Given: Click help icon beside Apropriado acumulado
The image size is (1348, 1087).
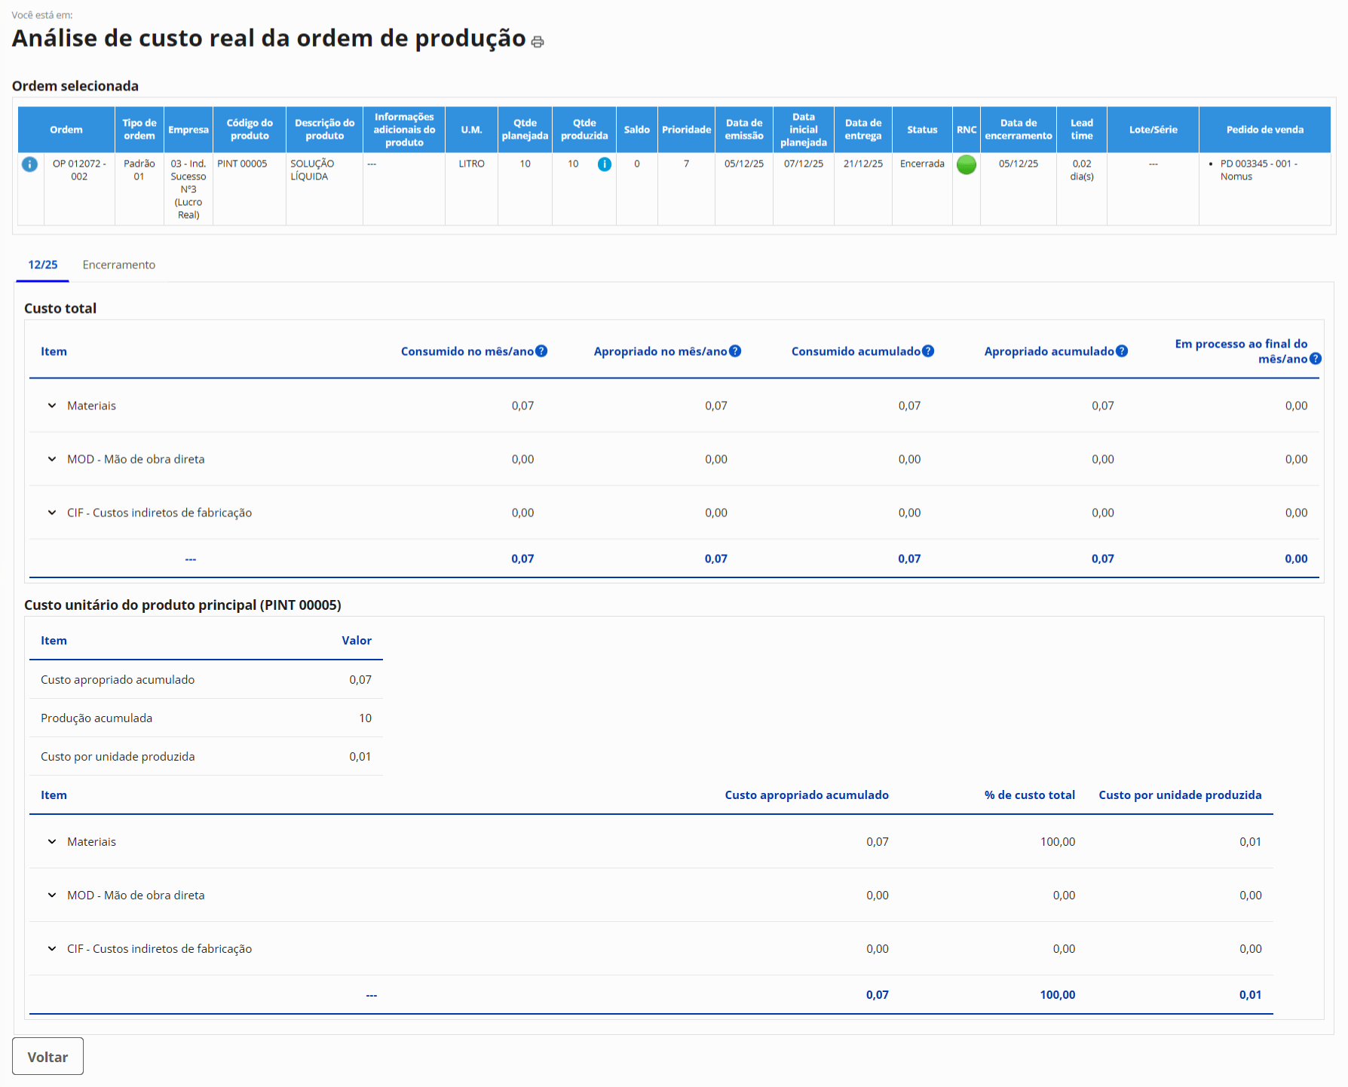Looking at the screenshot, I should (1122, 351).
